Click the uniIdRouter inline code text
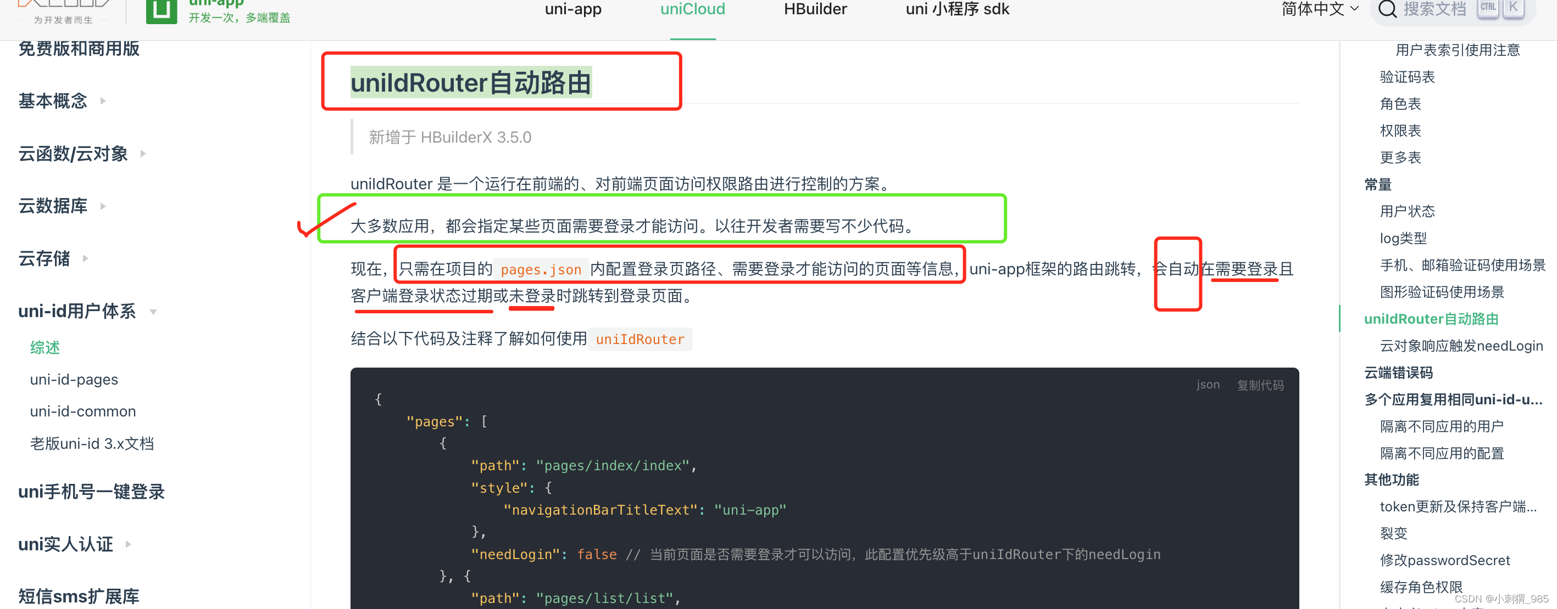 640,340
